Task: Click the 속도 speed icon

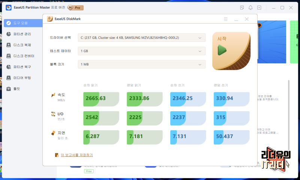Action: tap(53, 95)
